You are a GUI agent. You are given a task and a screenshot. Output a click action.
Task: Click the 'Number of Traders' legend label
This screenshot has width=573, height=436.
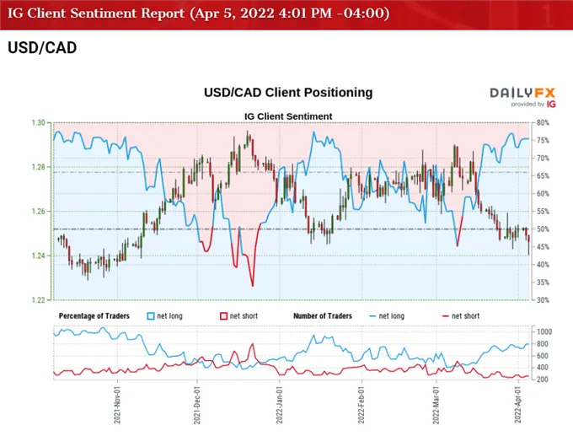coord(323,316)
